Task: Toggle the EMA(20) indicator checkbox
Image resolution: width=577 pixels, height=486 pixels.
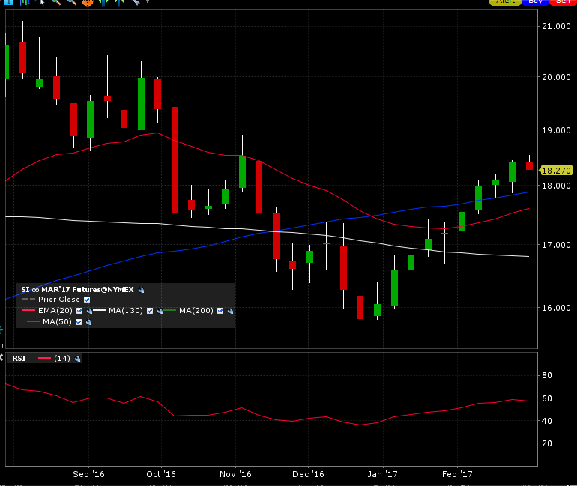Action: click(79, 311)
